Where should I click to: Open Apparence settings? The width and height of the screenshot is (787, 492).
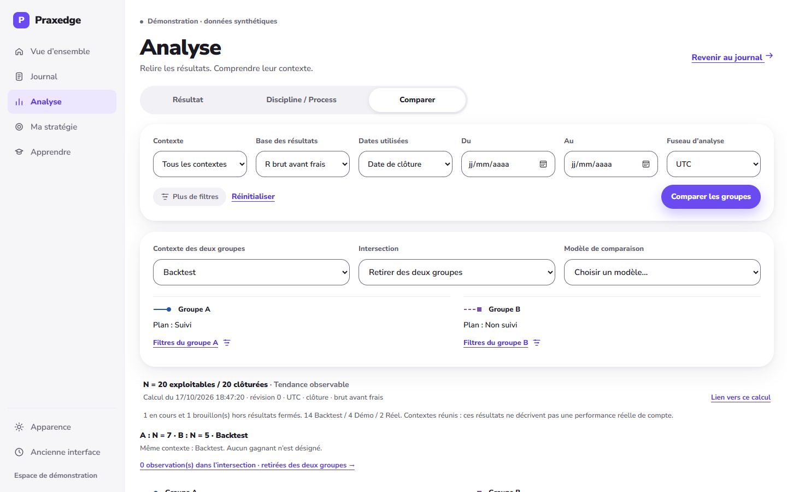(x=62, y=427)
